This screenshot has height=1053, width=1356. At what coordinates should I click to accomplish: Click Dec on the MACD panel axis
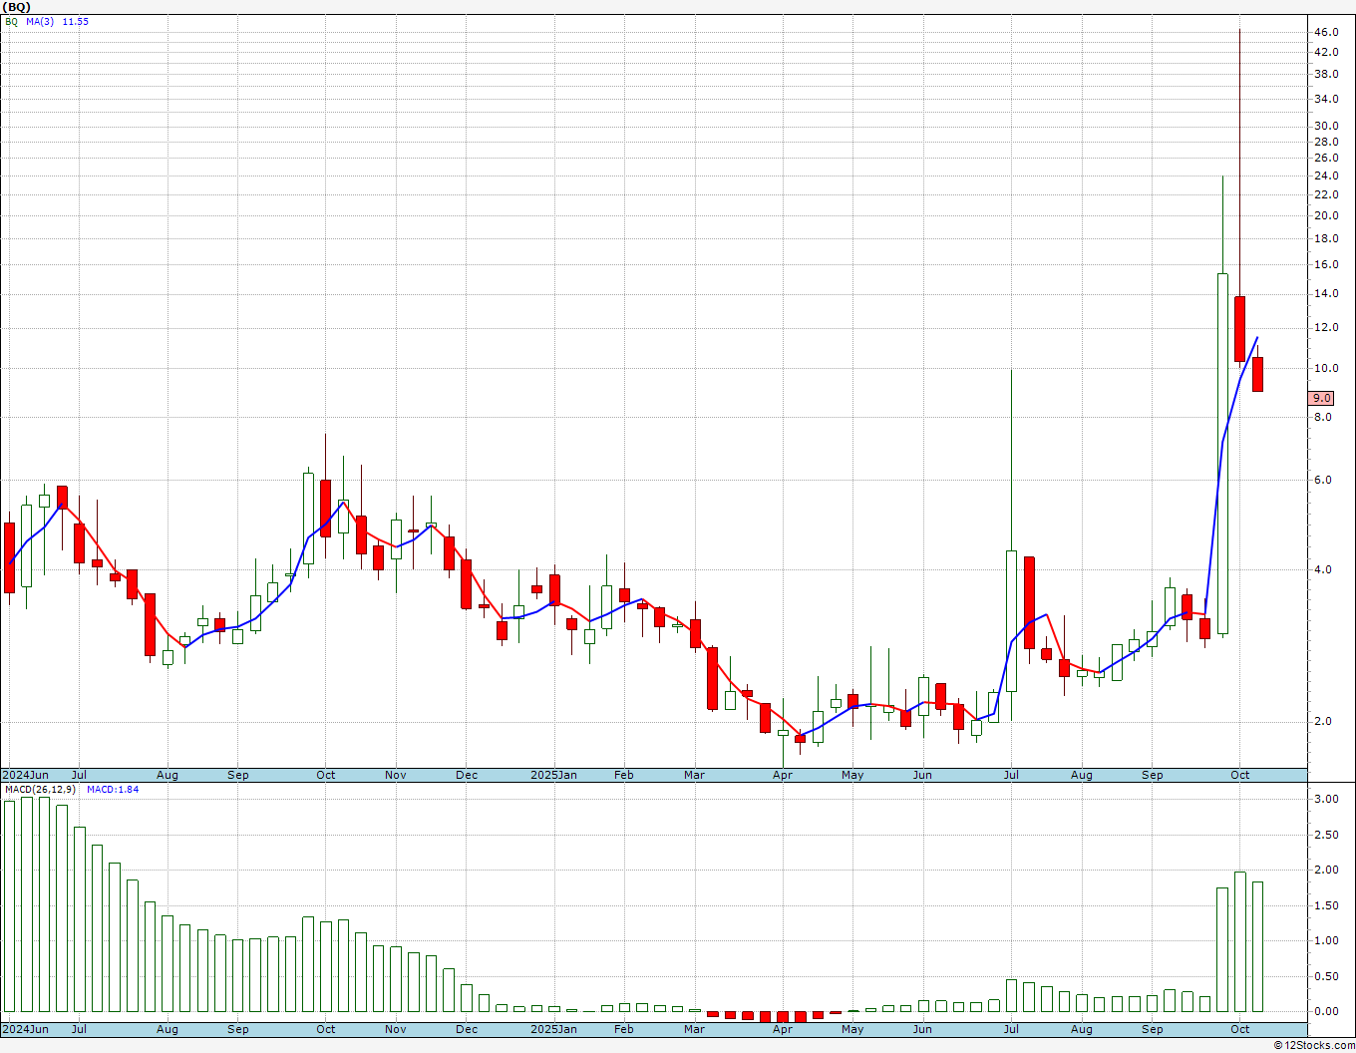tap(467, 1029)
